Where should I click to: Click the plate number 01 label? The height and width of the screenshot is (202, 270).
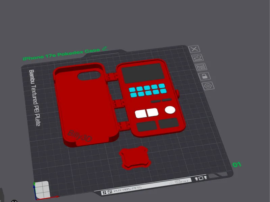237,165
